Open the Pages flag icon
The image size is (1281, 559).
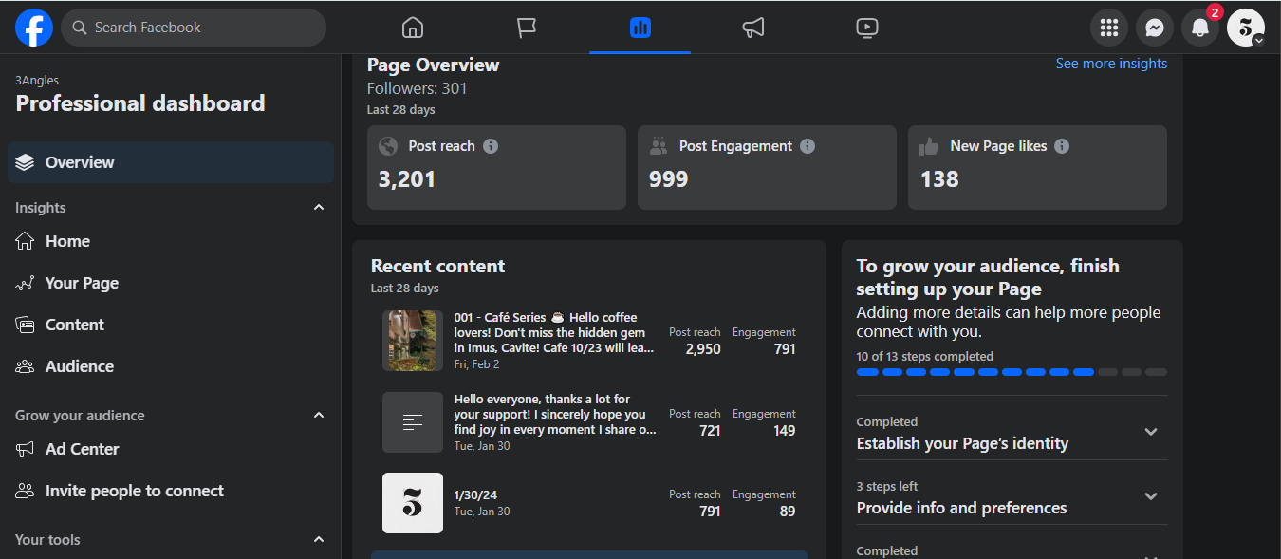point(527,28)
